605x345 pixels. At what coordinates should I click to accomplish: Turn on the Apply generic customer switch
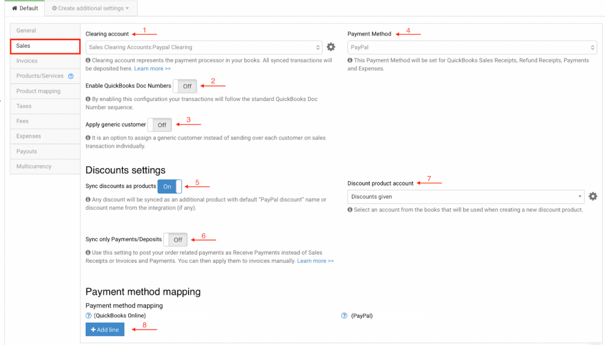(160, 125)
